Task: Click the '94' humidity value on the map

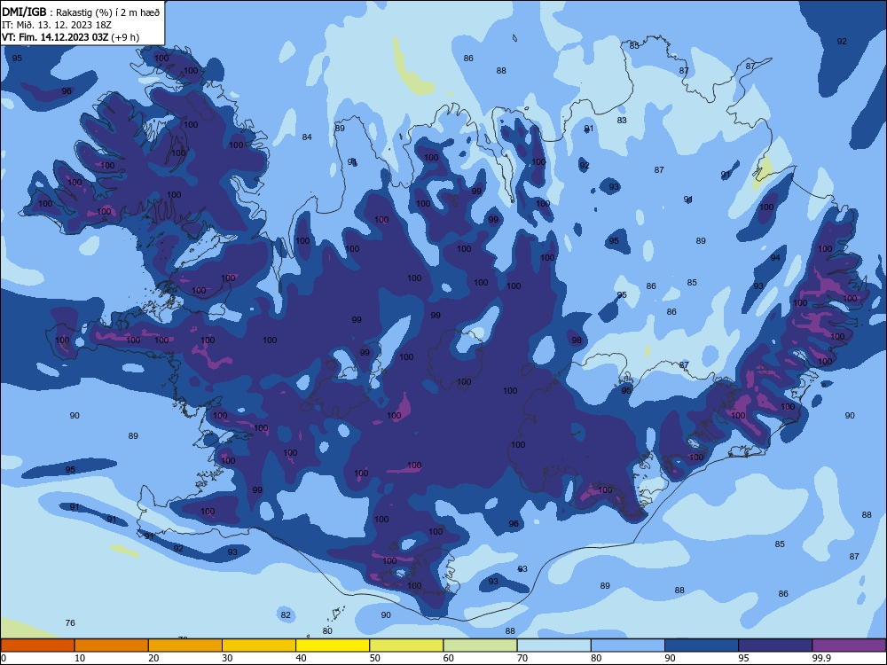Action: (775, 257)
